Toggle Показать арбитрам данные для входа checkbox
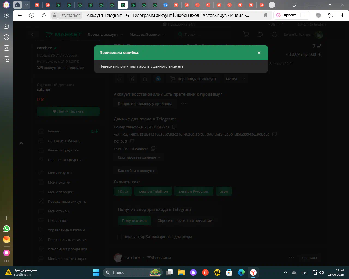This screenshot has width=349, height=279. (119, 237)
